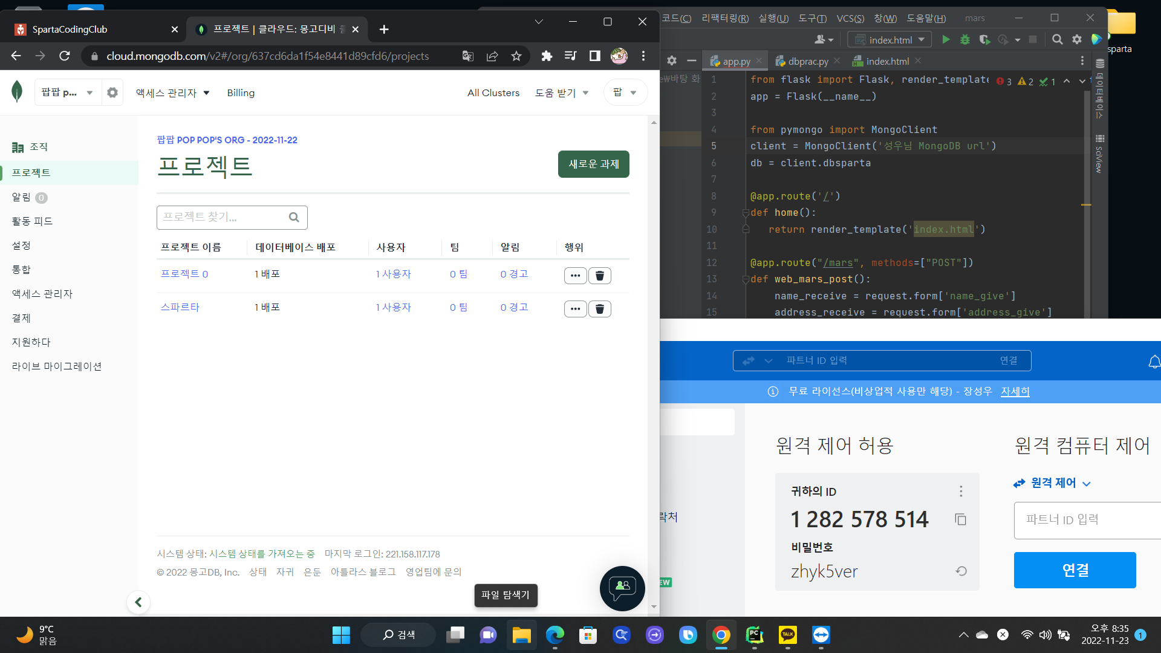This screenshot has height=653, width=1161.
Task: Select 설정 in MongoDB sidebar
Action: (x=21, y=245)
